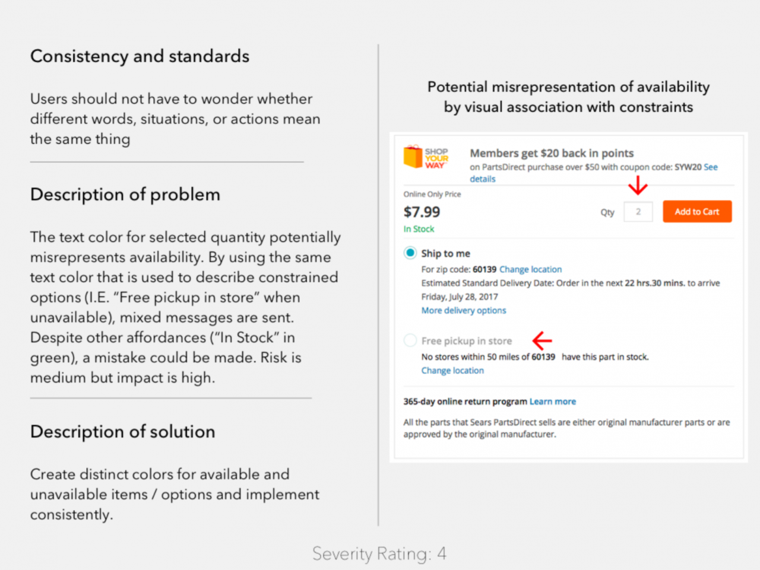Click the "Description of solution" heading

(123, 432)
